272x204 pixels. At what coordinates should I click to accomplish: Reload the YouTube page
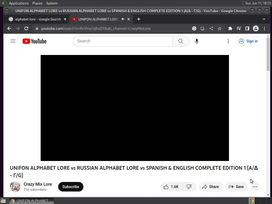(x=26, y=28)
